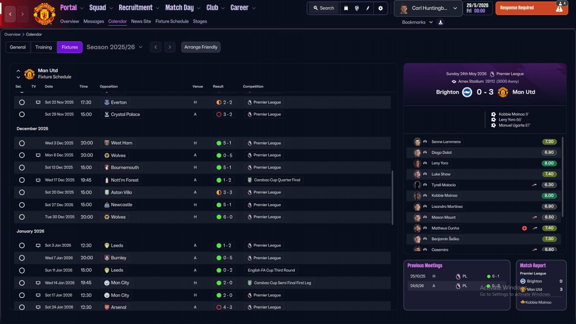This screenshot has height=324, width=576.
Task: Click the Stages sub-tab
Action: point(200,21)
